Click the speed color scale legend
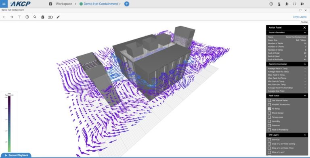 (x=9, y=124)
